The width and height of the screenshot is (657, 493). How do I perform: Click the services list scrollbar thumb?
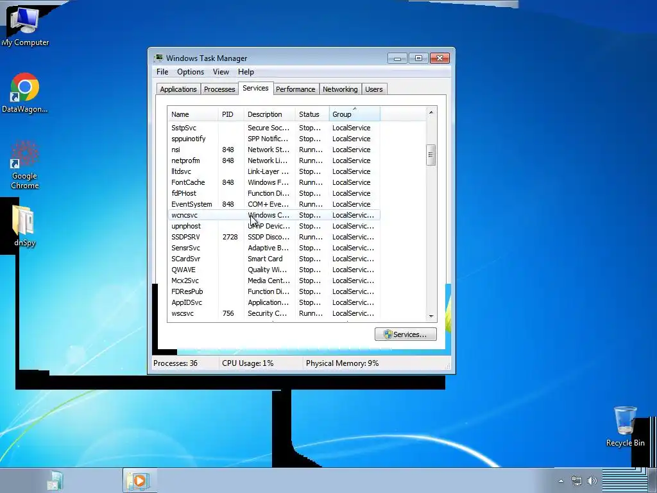click(431, 155)
